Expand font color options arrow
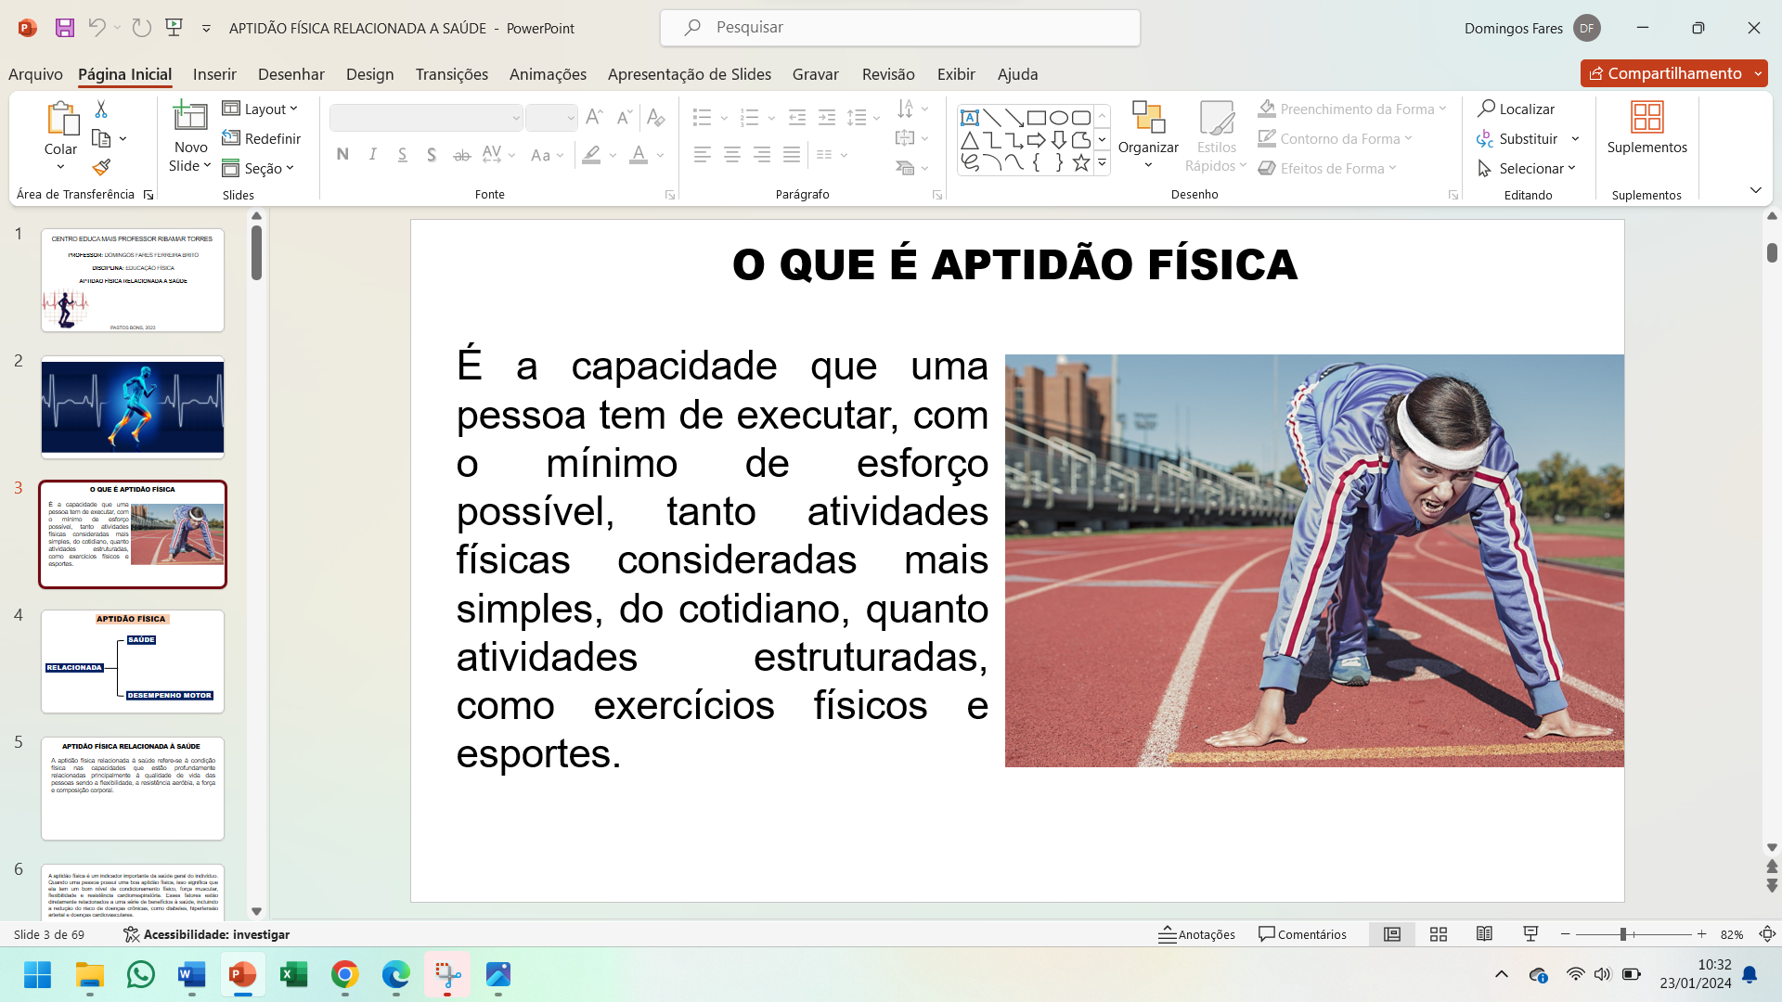The width and height of the screenshot is (1782, 1002). pyautogui.click(x=660, y=155)
